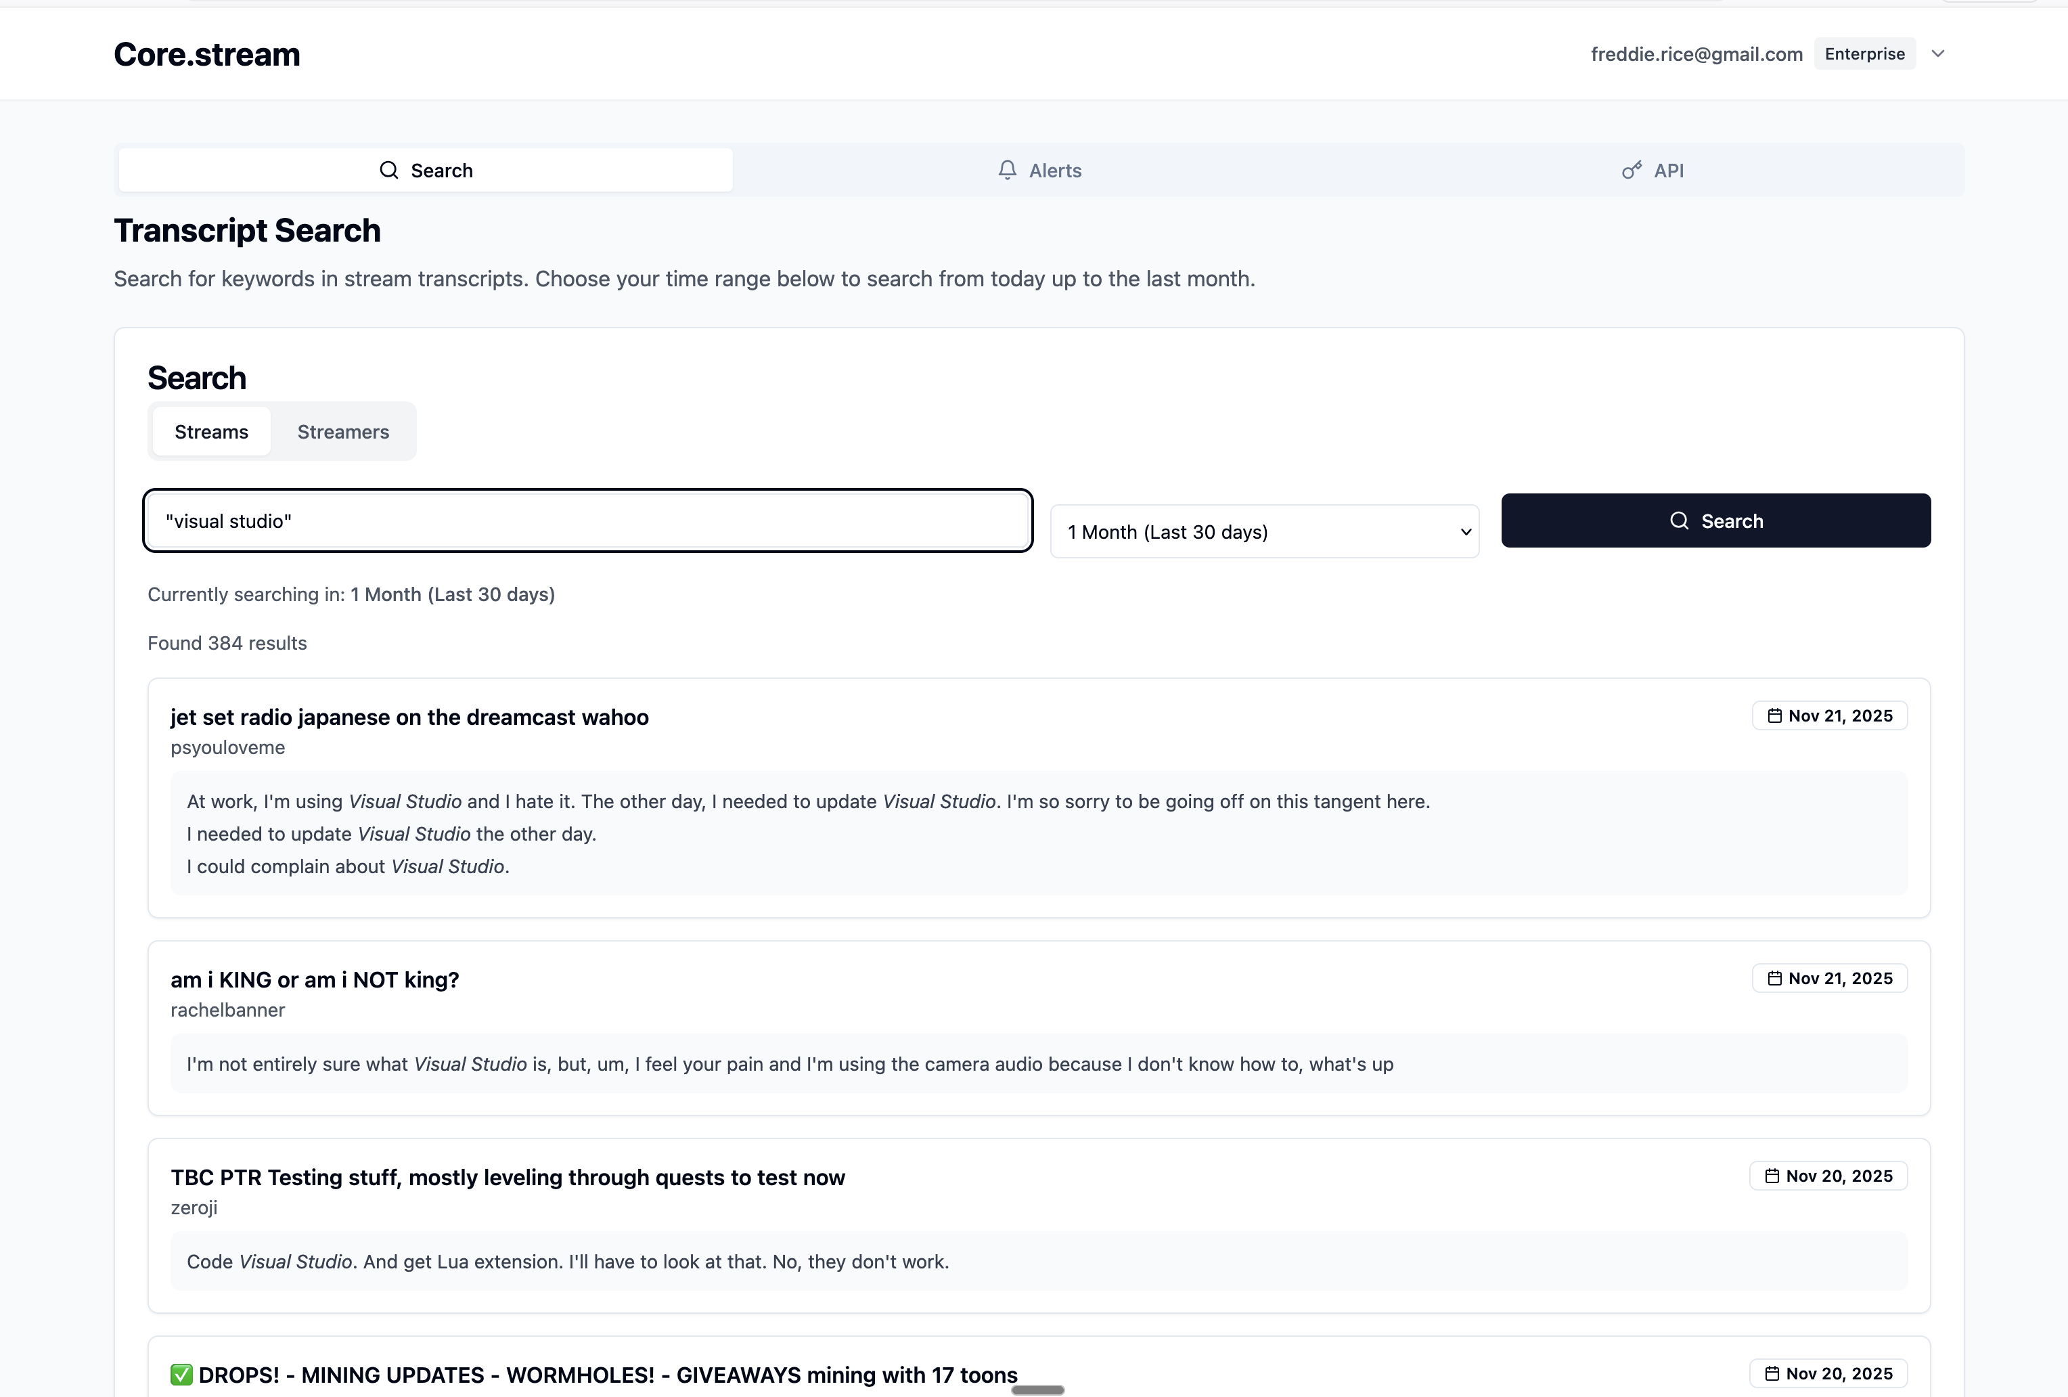Click the calendar icon on the Nov 21 jet set radio result
2068x1397 pixels.
1774,715
